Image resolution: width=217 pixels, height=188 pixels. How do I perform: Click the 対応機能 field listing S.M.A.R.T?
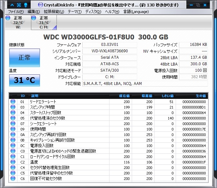point(145,84)
